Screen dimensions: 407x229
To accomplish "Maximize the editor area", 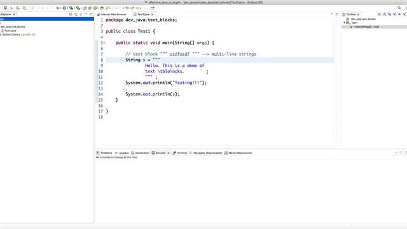I will click(x=337, y=14).
